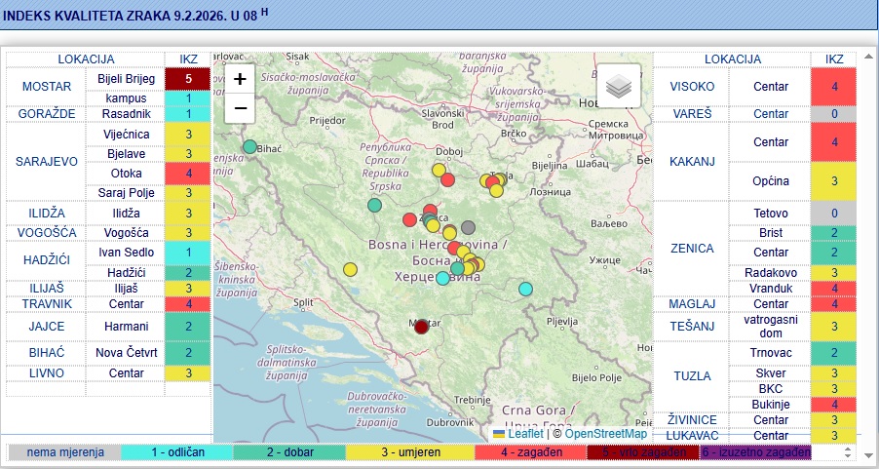
Task: Click the '1 - odličan' cyan legend swatch
Action: pyautogui.click(x=177, y=452)
